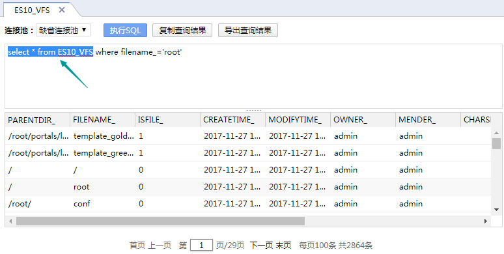Select the conf row in results
This screenshot has width=504, height=254.
coord(248,203)
